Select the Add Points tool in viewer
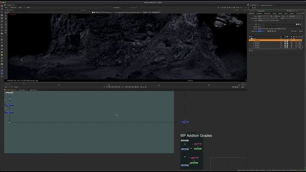This screenshot has height=172, width=306. click(6, 19)
